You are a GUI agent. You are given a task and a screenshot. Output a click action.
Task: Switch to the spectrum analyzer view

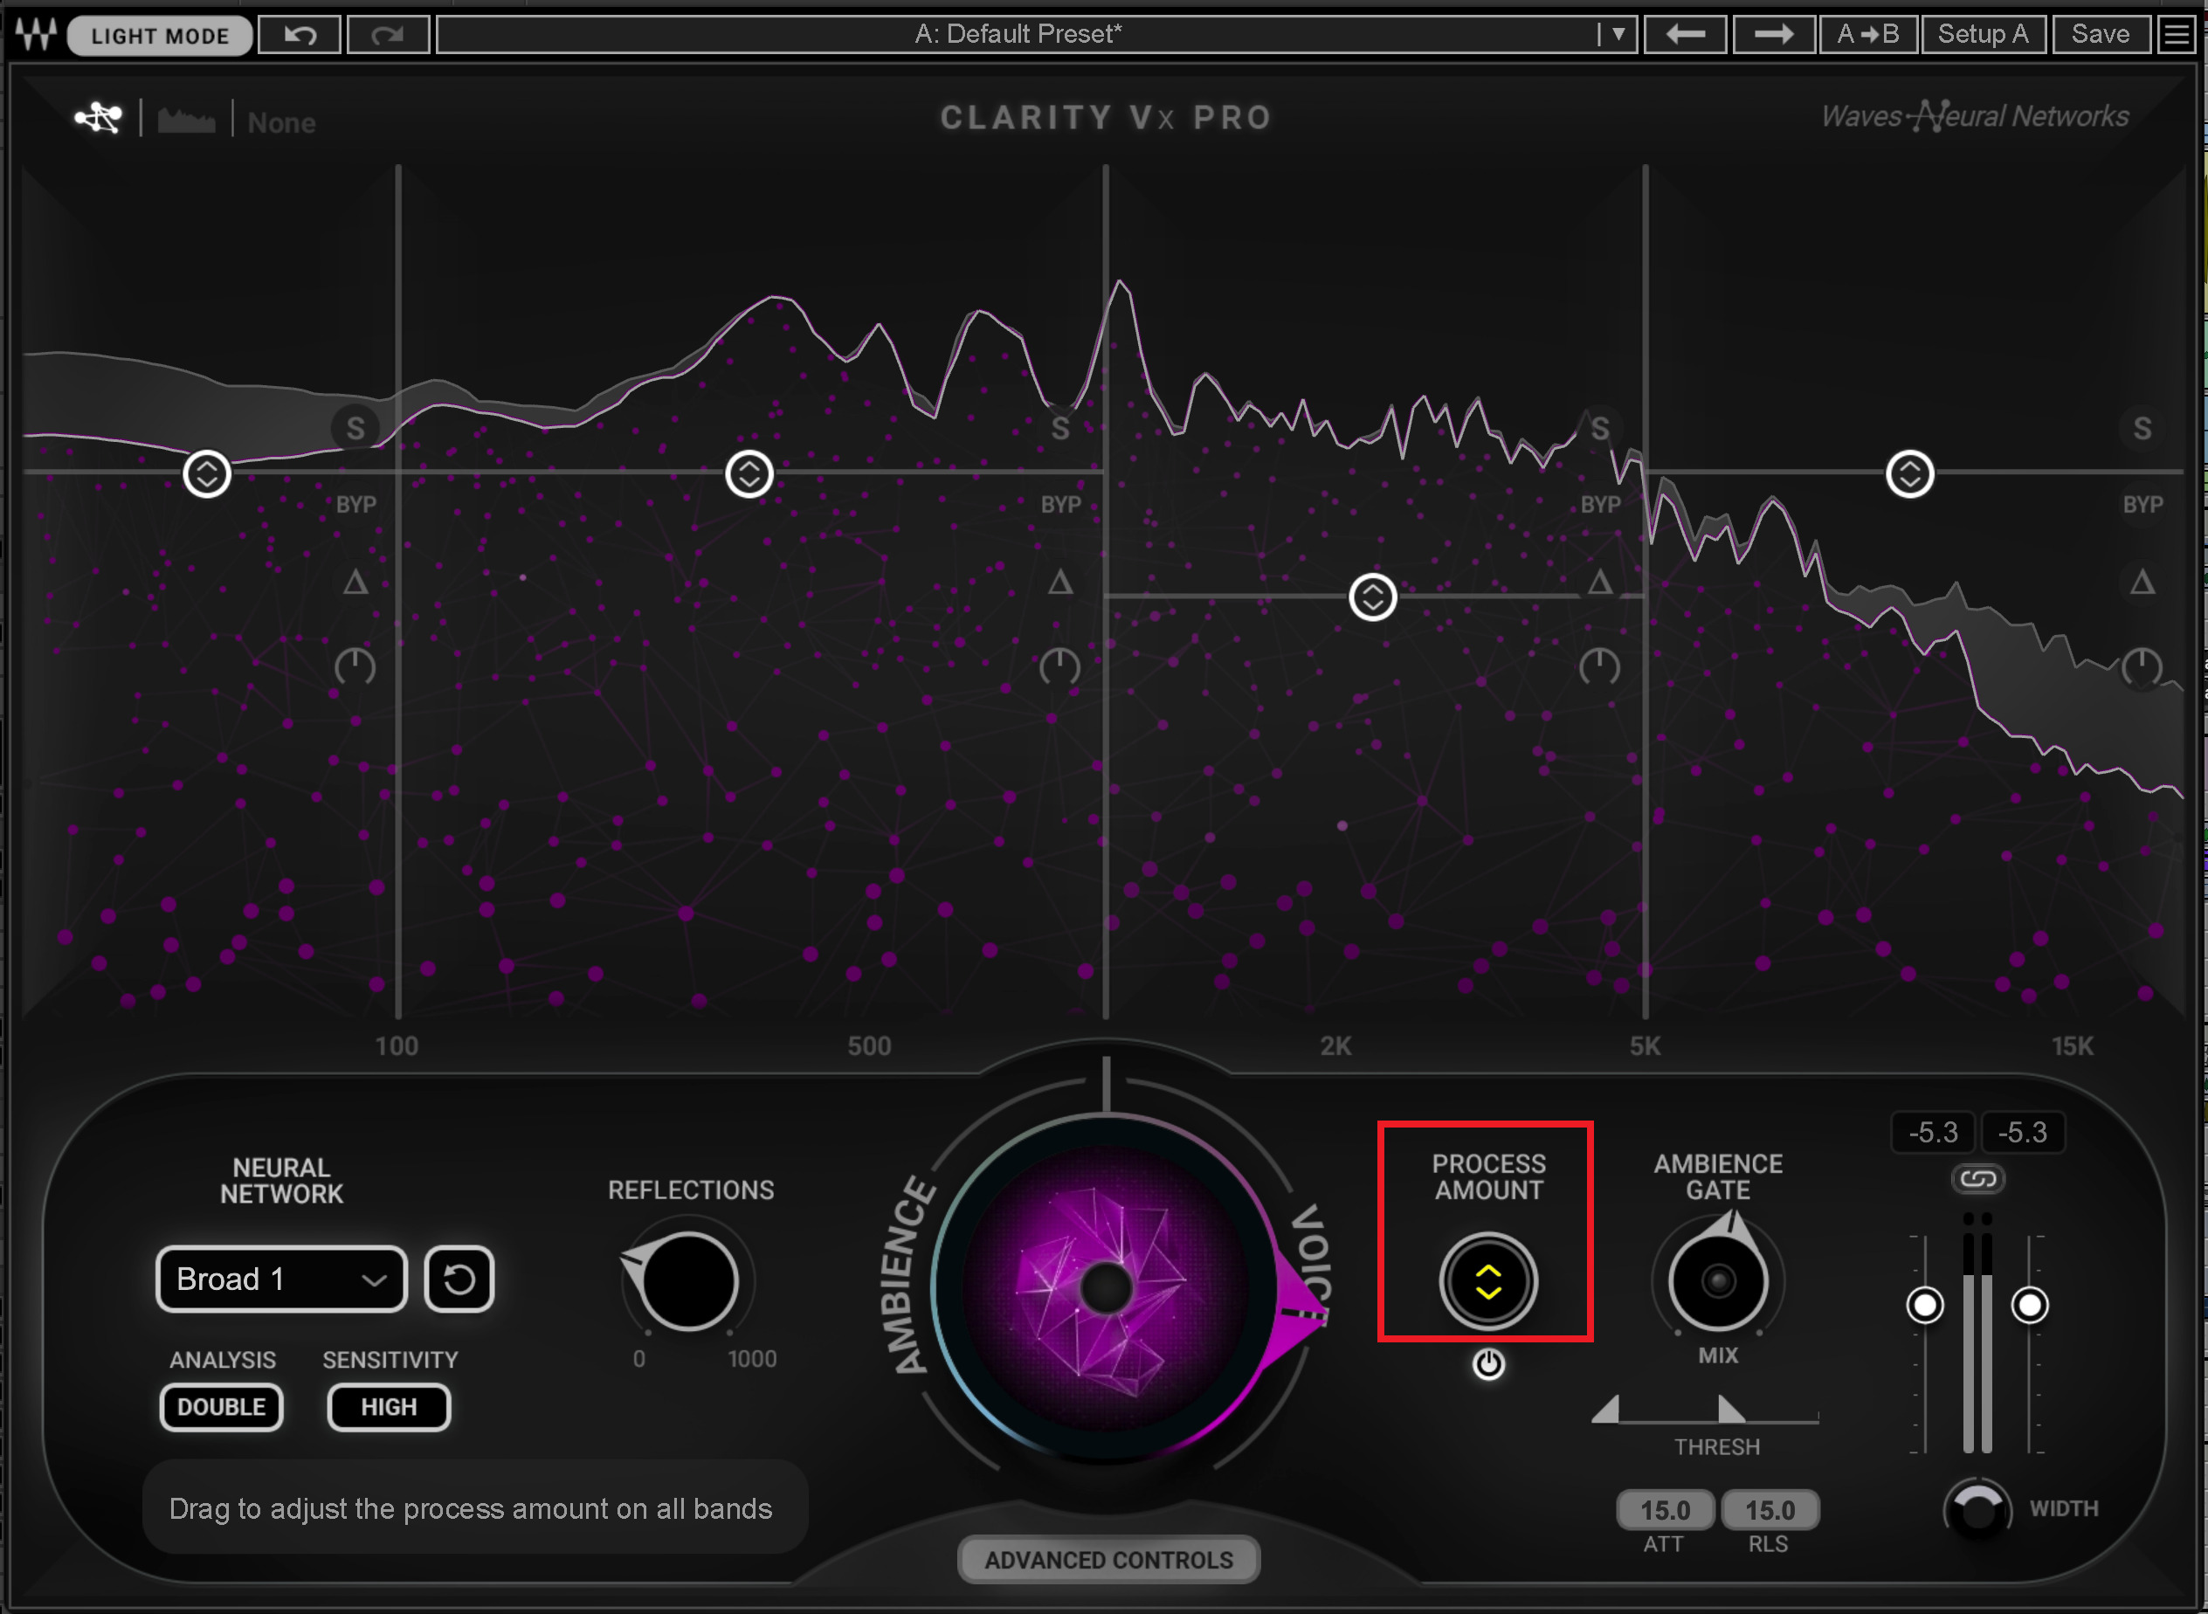click(x=187, y=121)
